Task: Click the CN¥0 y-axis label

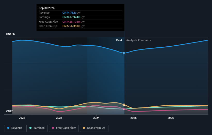Action: pos(10,111)
